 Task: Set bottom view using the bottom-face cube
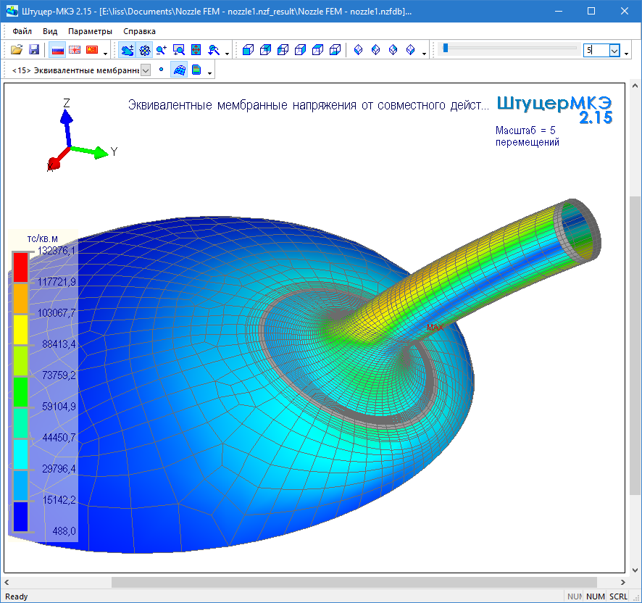point(335,50)
